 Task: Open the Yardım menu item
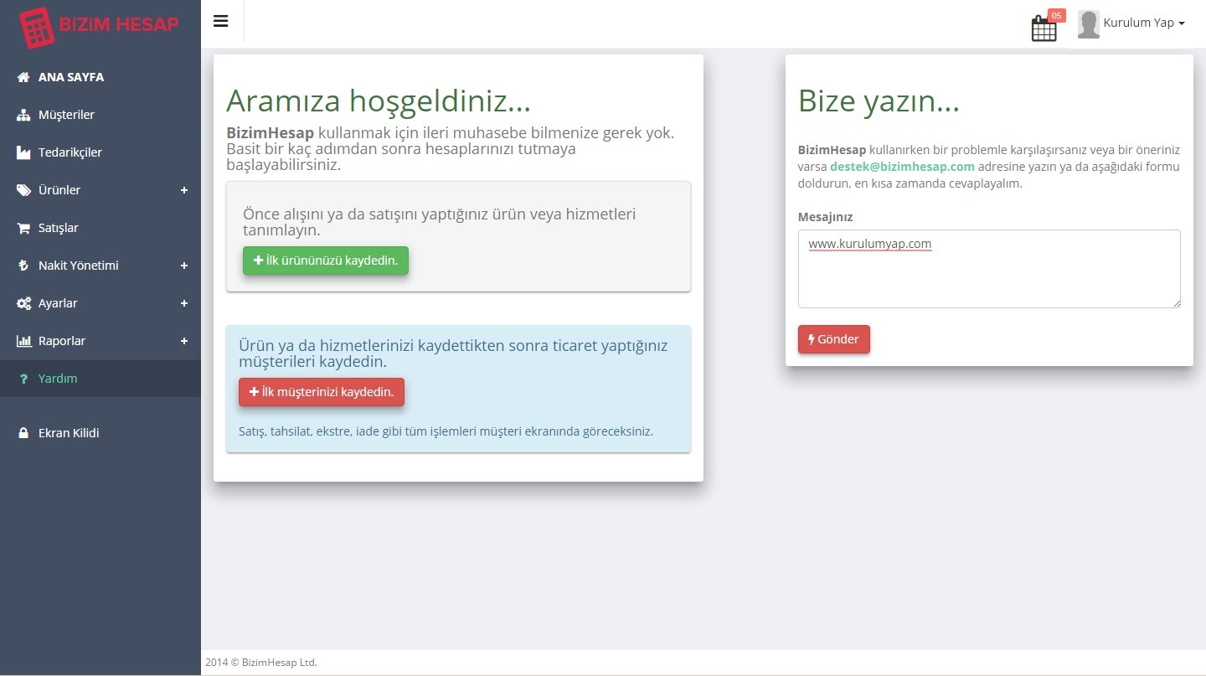click(100, 379)
